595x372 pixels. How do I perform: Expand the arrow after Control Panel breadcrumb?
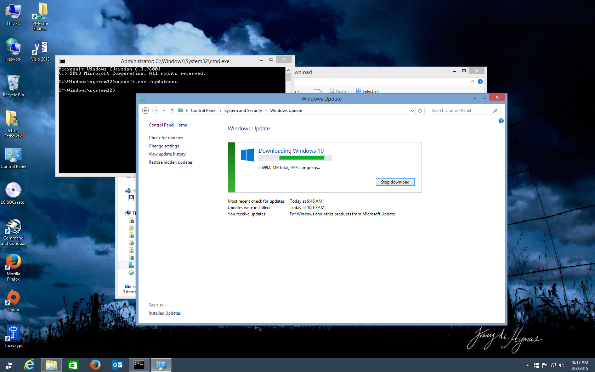(220, 111)
